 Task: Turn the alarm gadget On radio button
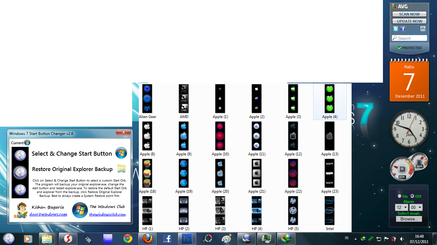(x=399, y=196)
